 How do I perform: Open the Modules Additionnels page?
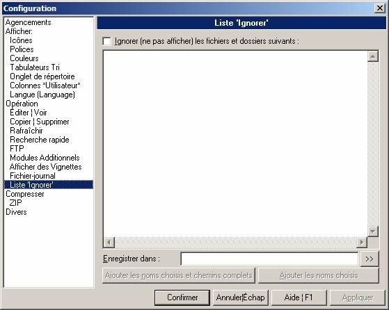click(45, 158)
